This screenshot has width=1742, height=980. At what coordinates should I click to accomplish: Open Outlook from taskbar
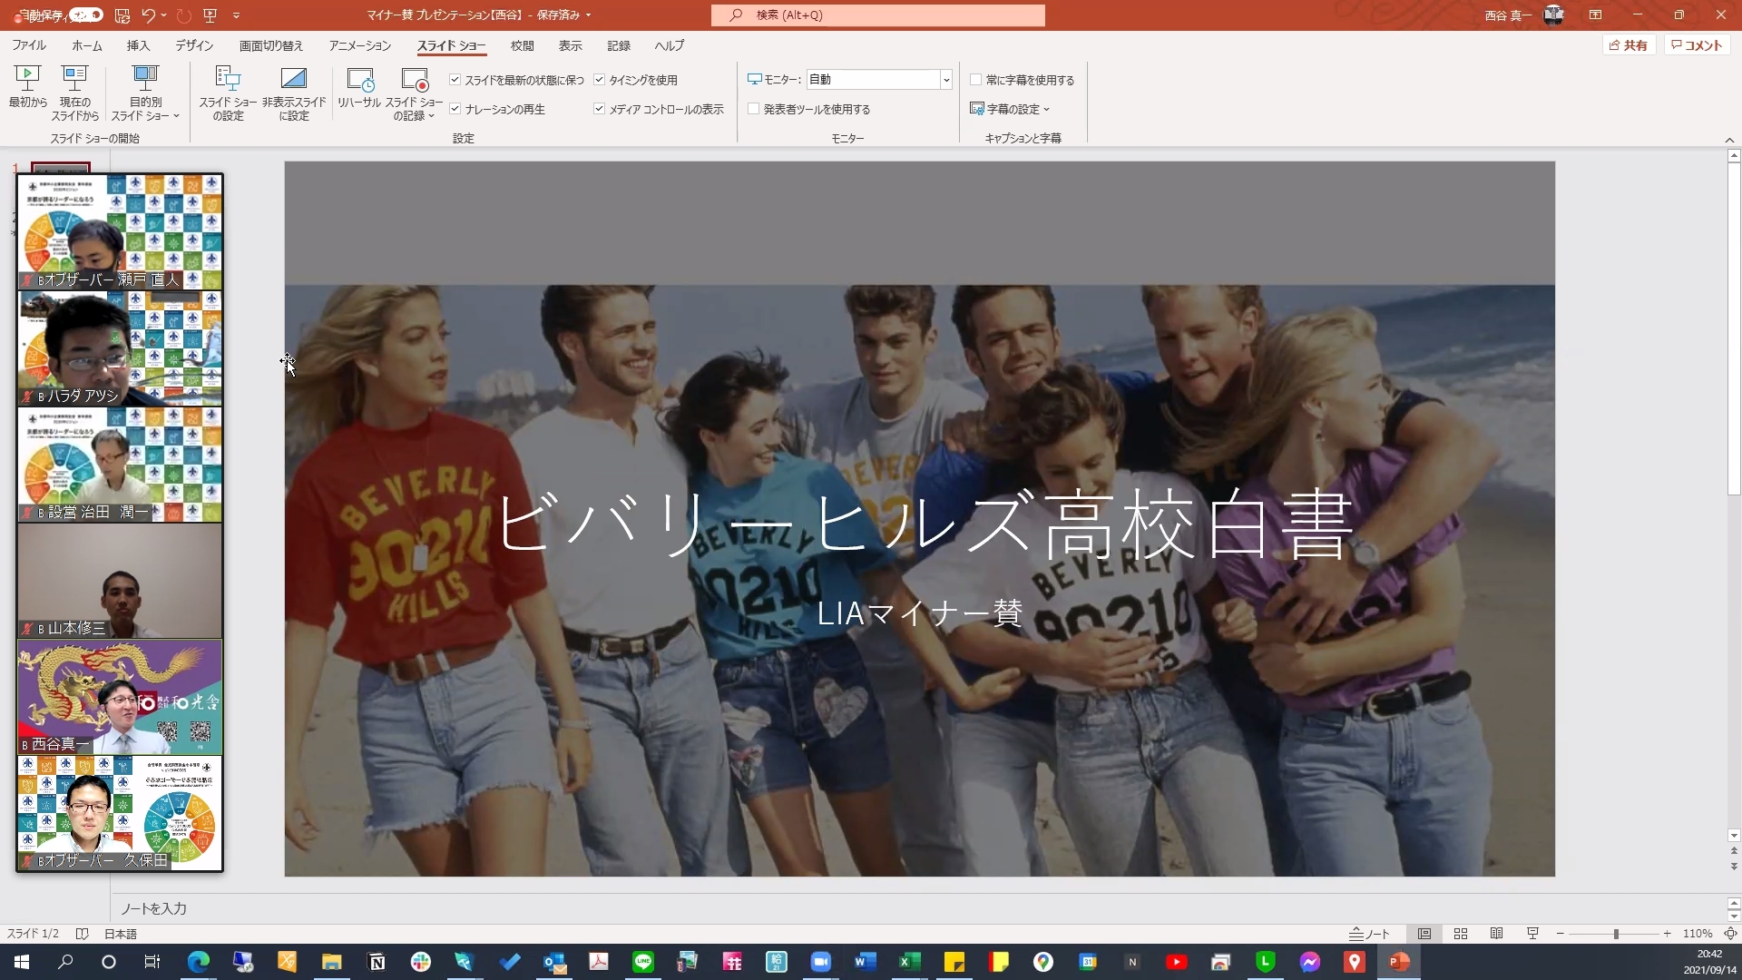554,962
